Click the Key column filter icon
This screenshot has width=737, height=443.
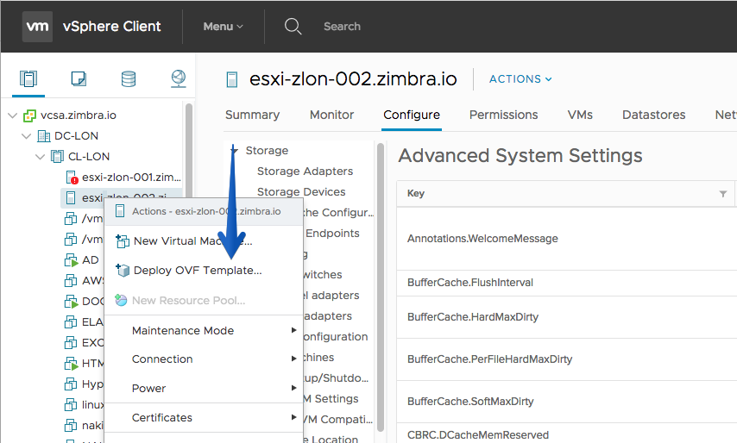[723, 194]
